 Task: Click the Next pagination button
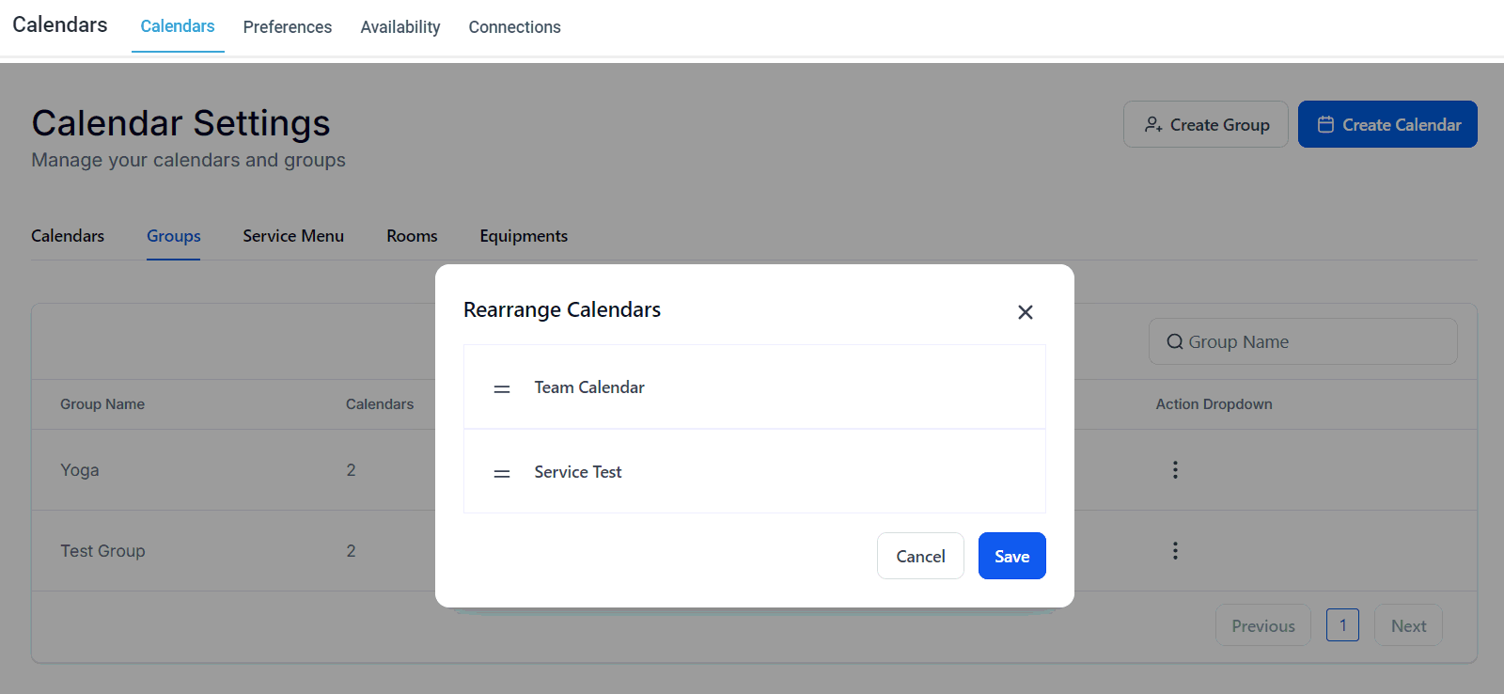pyautogui.click(x=1407, y=625)
